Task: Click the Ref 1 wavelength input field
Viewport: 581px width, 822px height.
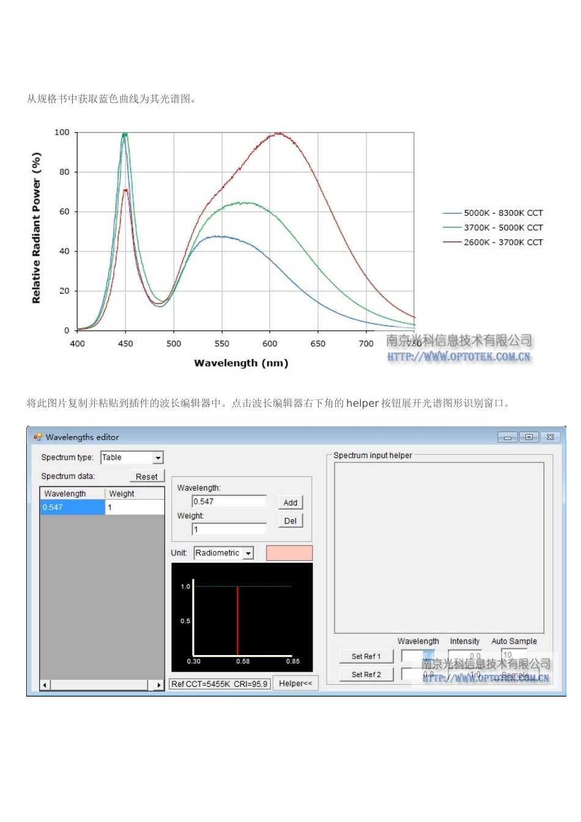Action: [418, 656]
